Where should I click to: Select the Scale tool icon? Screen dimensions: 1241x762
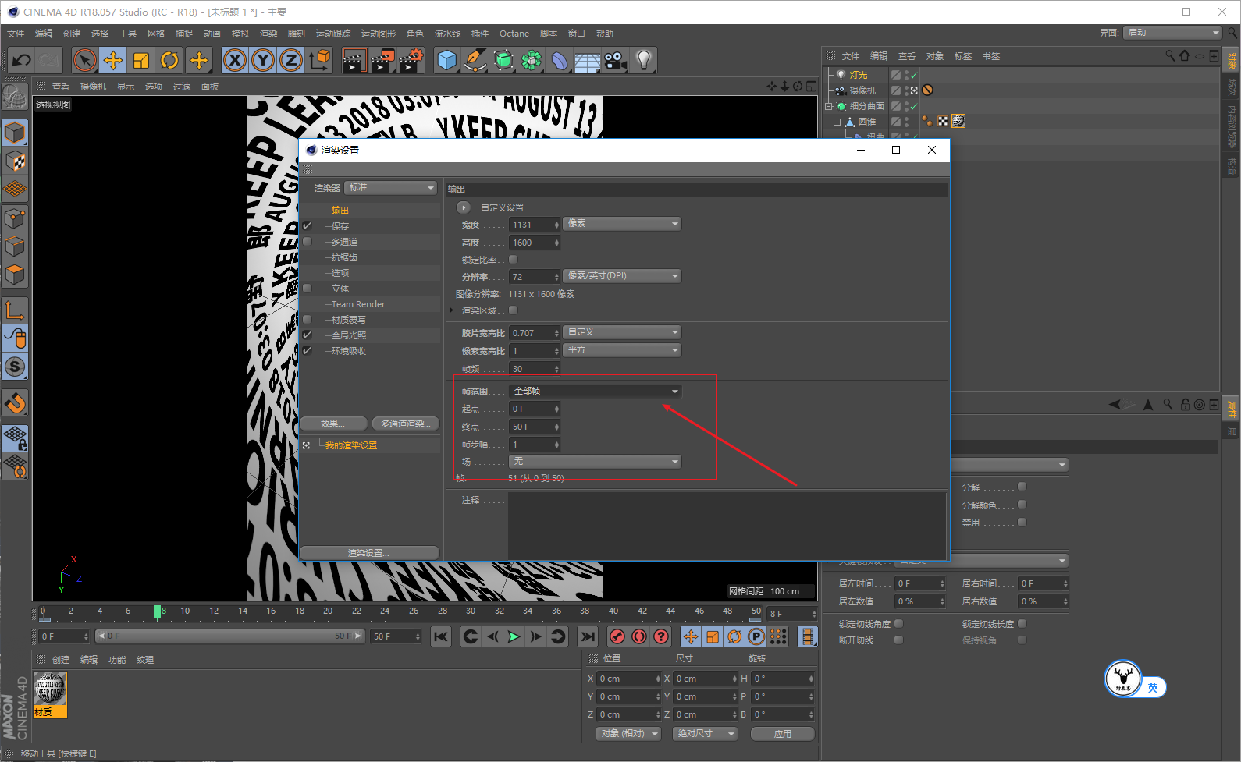[x=141, y=60]
